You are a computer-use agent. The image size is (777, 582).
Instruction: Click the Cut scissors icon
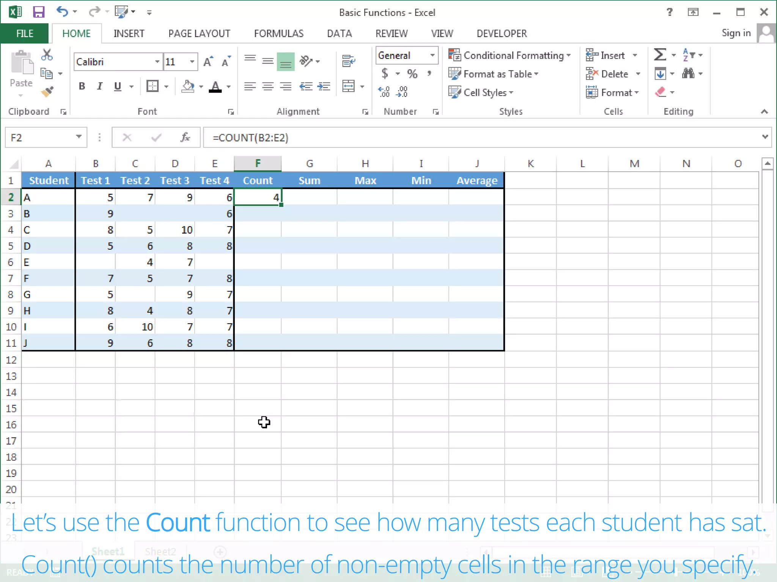(x=47, y=55)
